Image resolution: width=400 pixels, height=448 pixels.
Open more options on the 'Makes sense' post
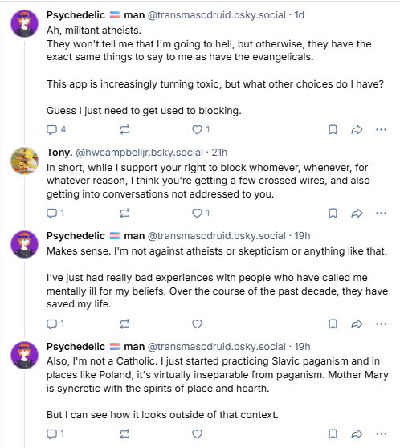pos(381,324)
